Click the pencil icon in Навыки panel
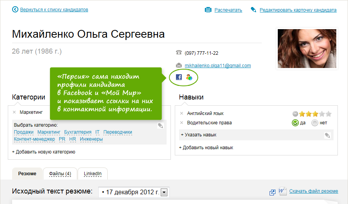Viewport: 348px width, 204px height. [x=327, y=135]
